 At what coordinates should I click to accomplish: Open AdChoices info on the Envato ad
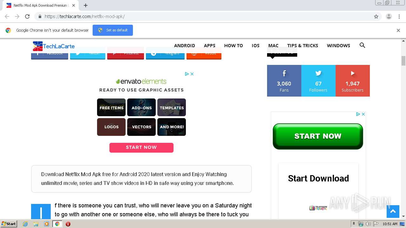pos(187,74)
